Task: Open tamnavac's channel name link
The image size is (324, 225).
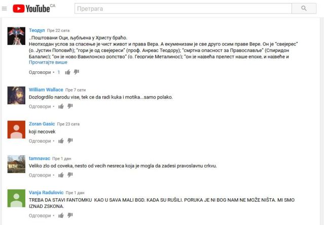Action: [40, 158]
